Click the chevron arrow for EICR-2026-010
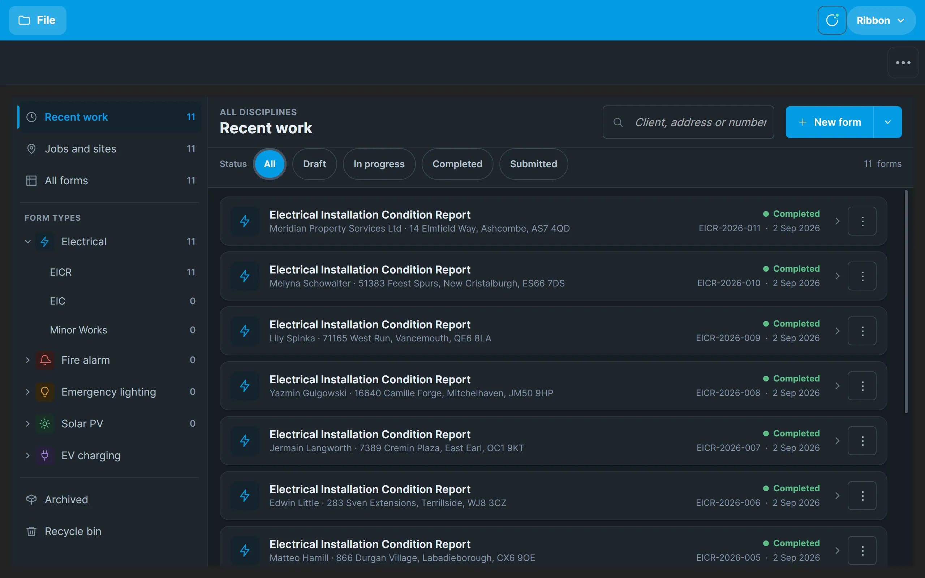Viewport: 925px width, 578px height. (x=837, y=276)
